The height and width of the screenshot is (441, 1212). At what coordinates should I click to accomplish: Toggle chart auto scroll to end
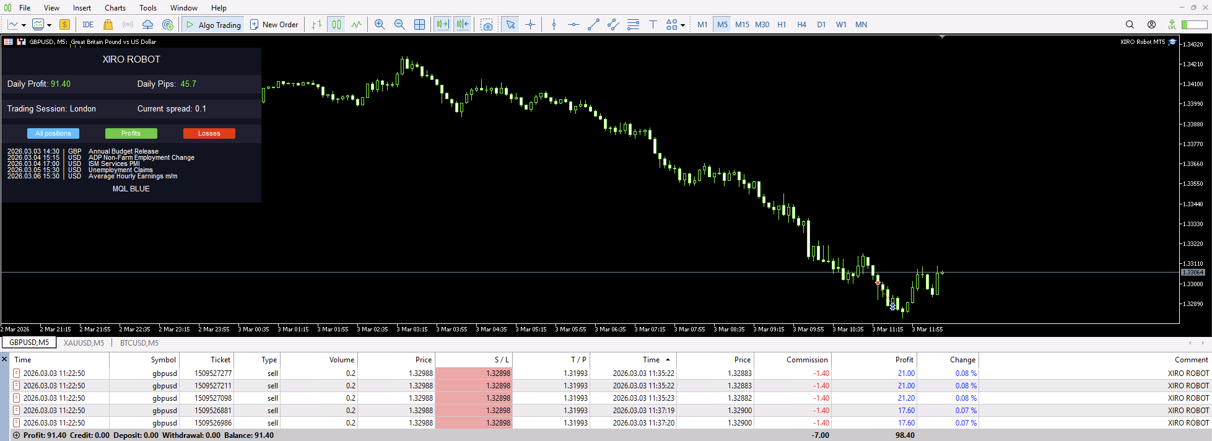click(x=442, y=25)
